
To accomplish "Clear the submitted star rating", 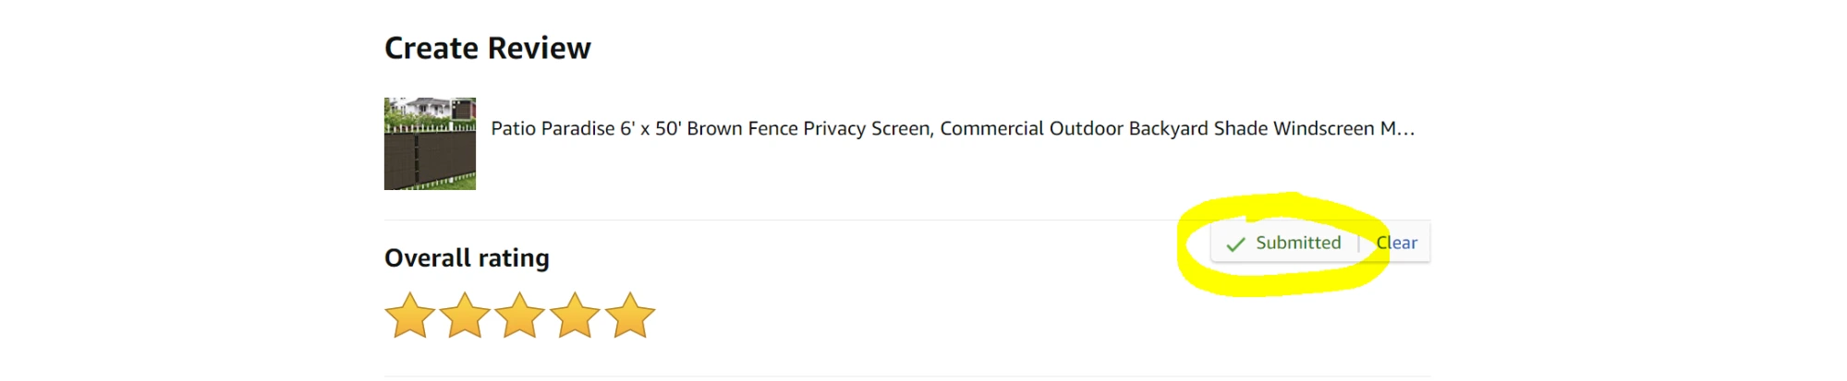I will click(1396, 243).
